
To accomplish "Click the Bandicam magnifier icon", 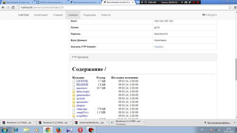I will (x=146, y=2).
